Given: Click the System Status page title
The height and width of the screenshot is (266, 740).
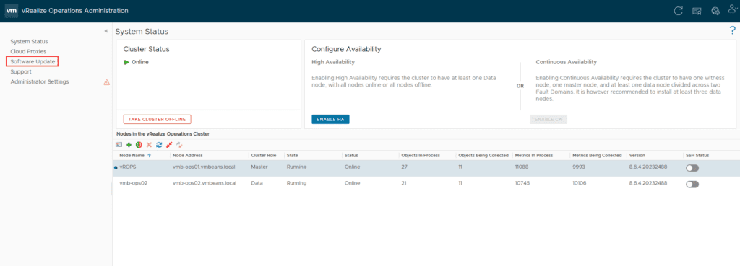Looking at the screenshot, I should 142,32.
